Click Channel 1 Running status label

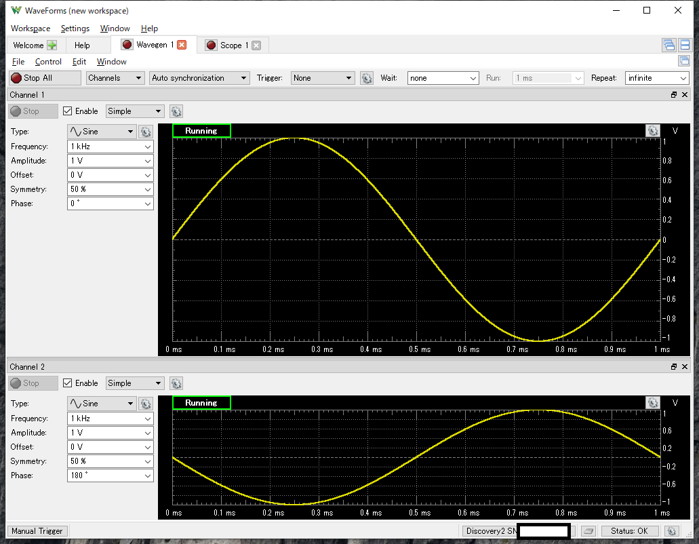click(x=201, y=131)
